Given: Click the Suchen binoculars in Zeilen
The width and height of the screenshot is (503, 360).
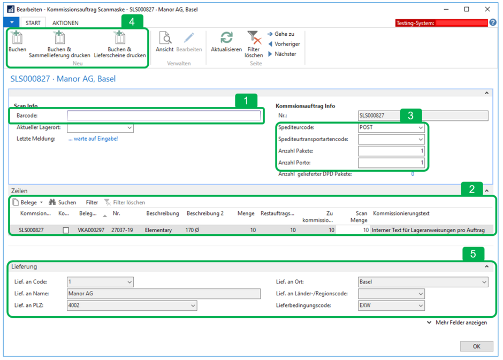Looking at the screenshot, I should coord(52,202).
